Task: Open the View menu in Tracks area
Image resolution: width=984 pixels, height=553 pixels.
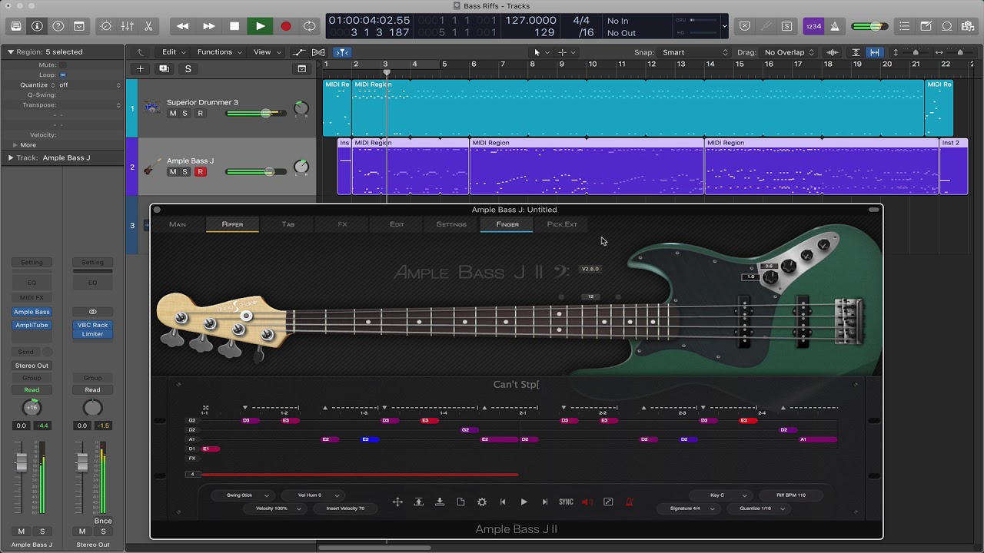Action: pos(266,52)
